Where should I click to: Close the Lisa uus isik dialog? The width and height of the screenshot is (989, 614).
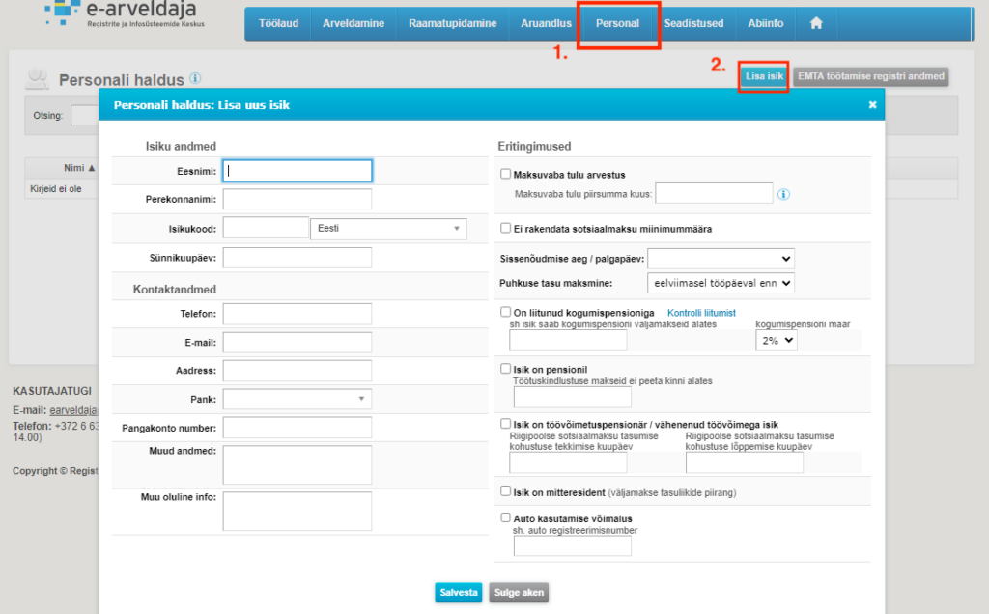click(x=872, y=104)
